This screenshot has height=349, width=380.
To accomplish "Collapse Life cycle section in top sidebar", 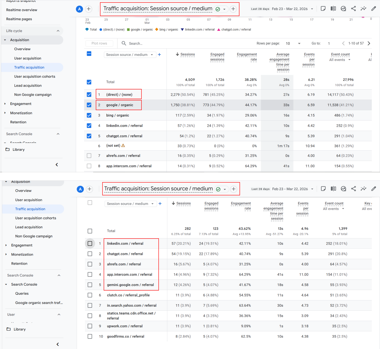I will (x=58, y=31).
